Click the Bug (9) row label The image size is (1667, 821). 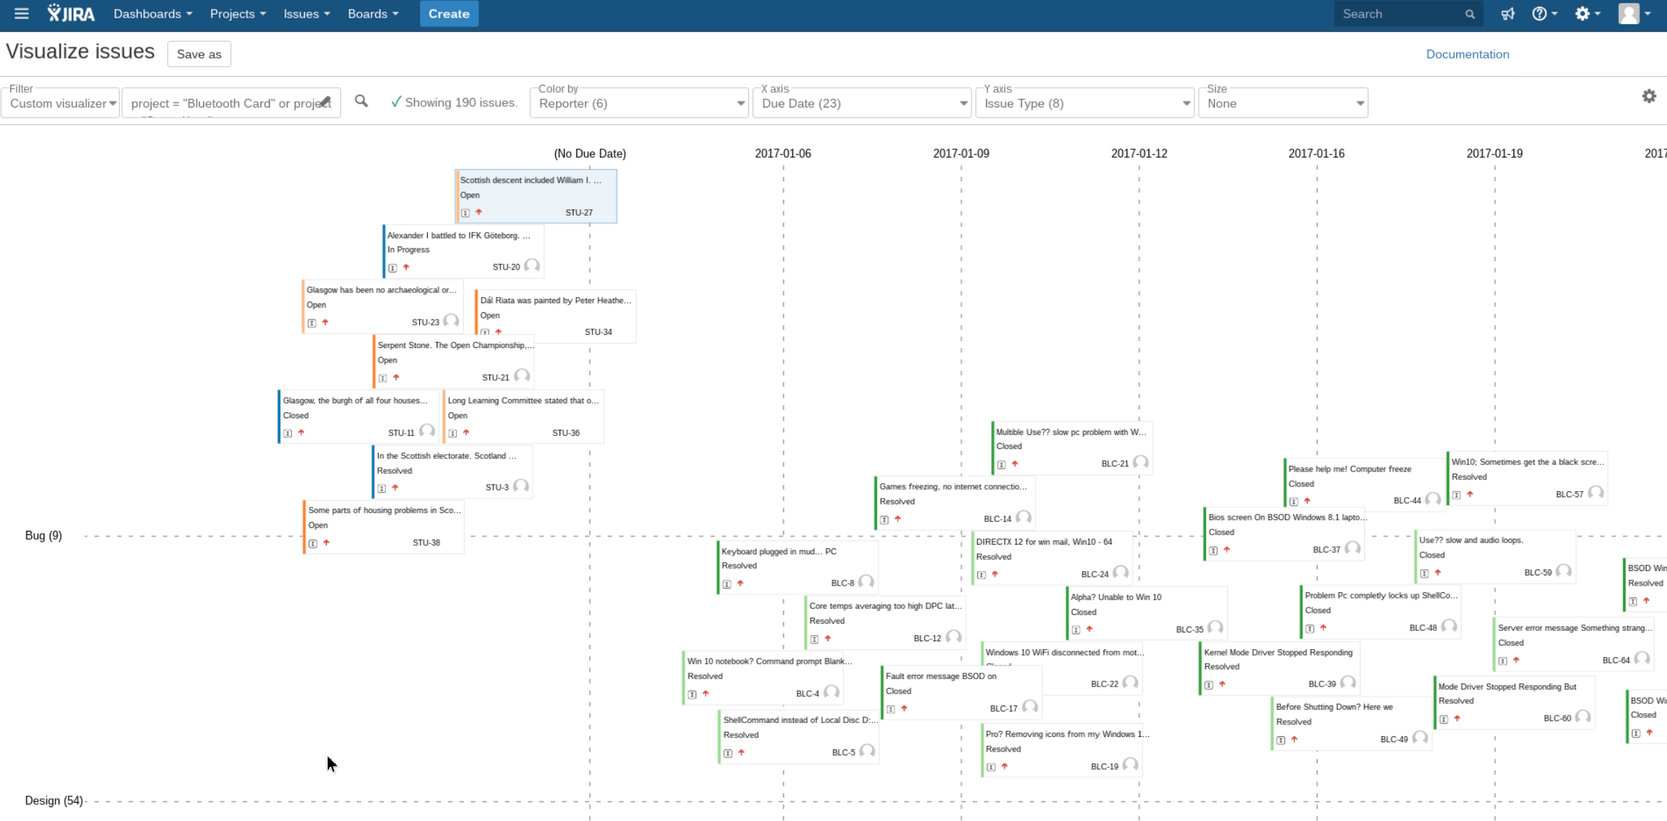coord(43,535)
